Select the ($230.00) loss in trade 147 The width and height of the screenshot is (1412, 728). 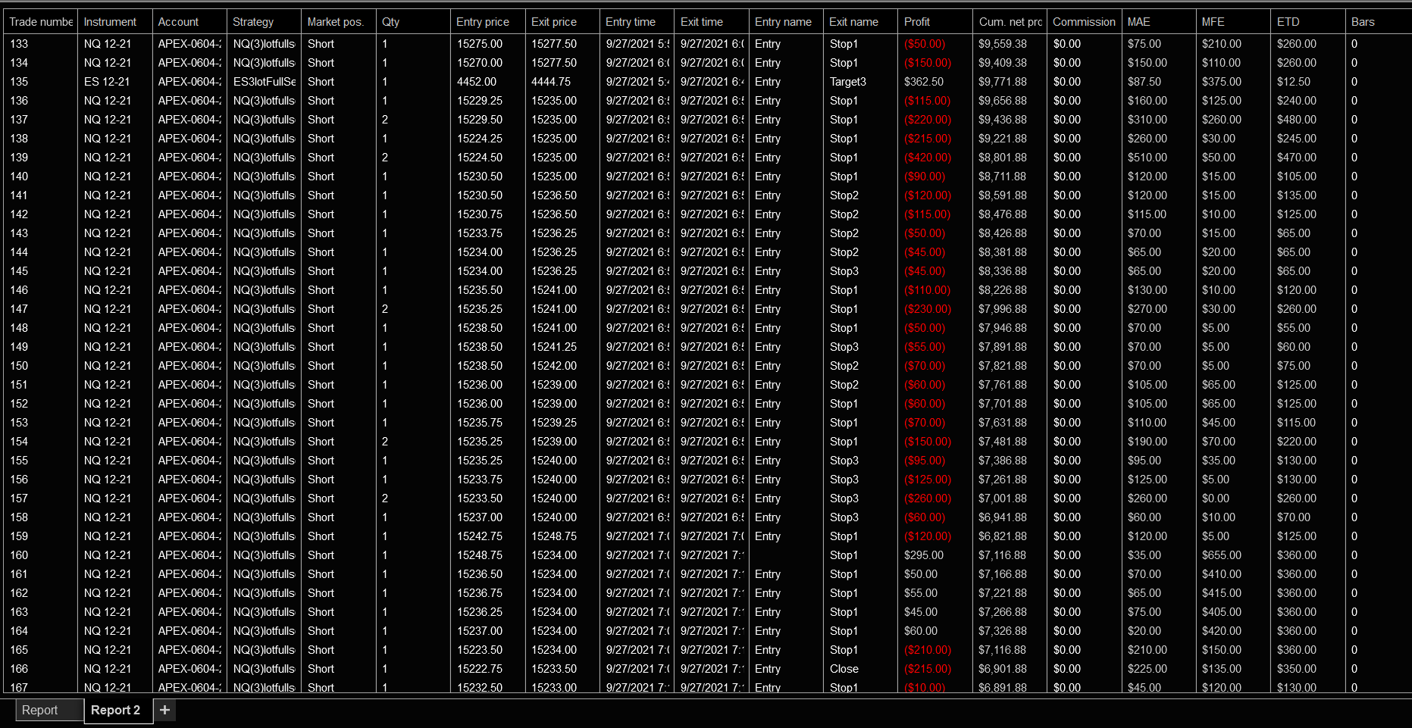(x=928, y=309)
